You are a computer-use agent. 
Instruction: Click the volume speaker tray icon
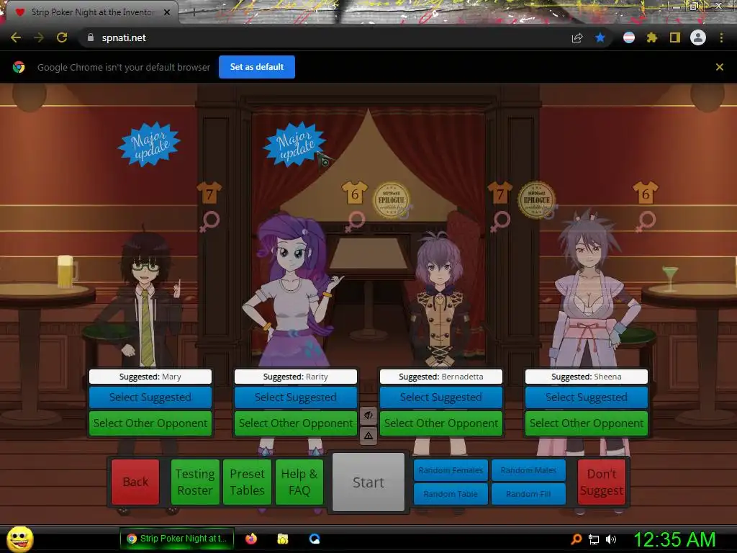(610, 539)
